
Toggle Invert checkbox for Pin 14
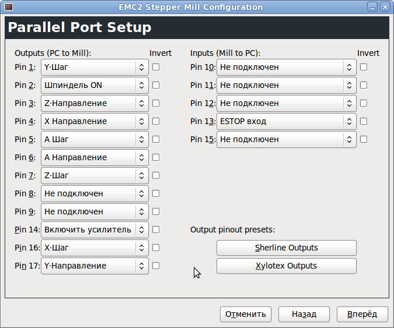click(156, 230)
